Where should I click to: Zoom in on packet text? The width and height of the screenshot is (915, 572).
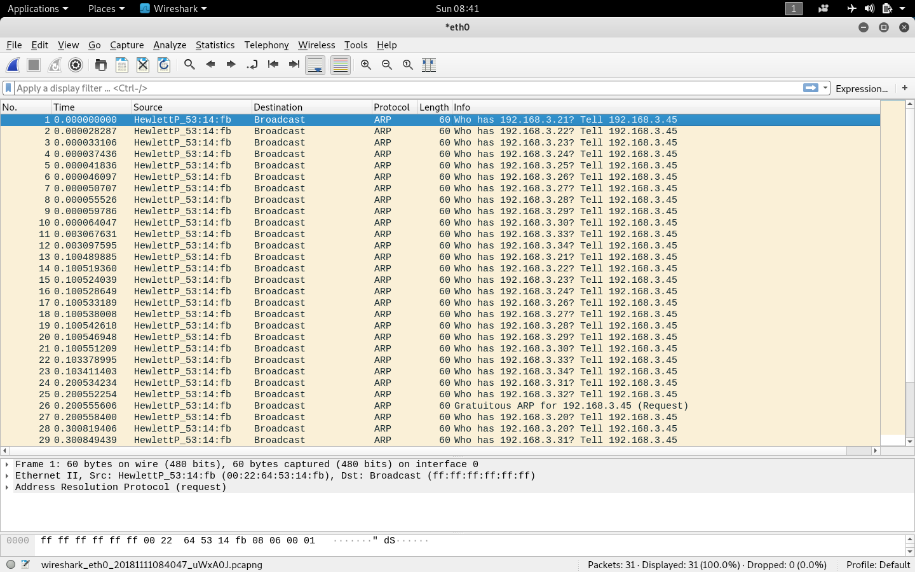(x=366, y=65)
